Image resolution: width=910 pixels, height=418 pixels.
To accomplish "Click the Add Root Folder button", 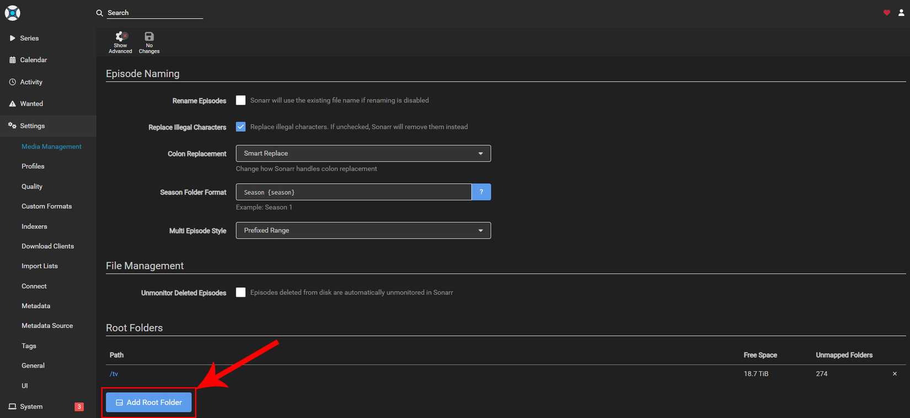I will 148,403.
